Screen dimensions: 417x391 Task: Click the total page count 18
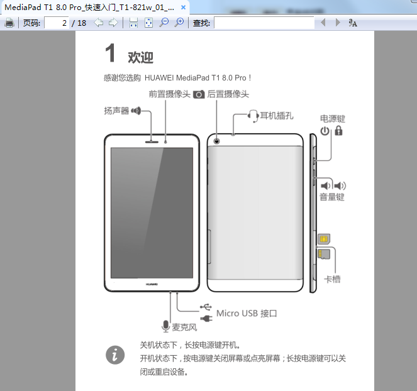coord(82,23)
